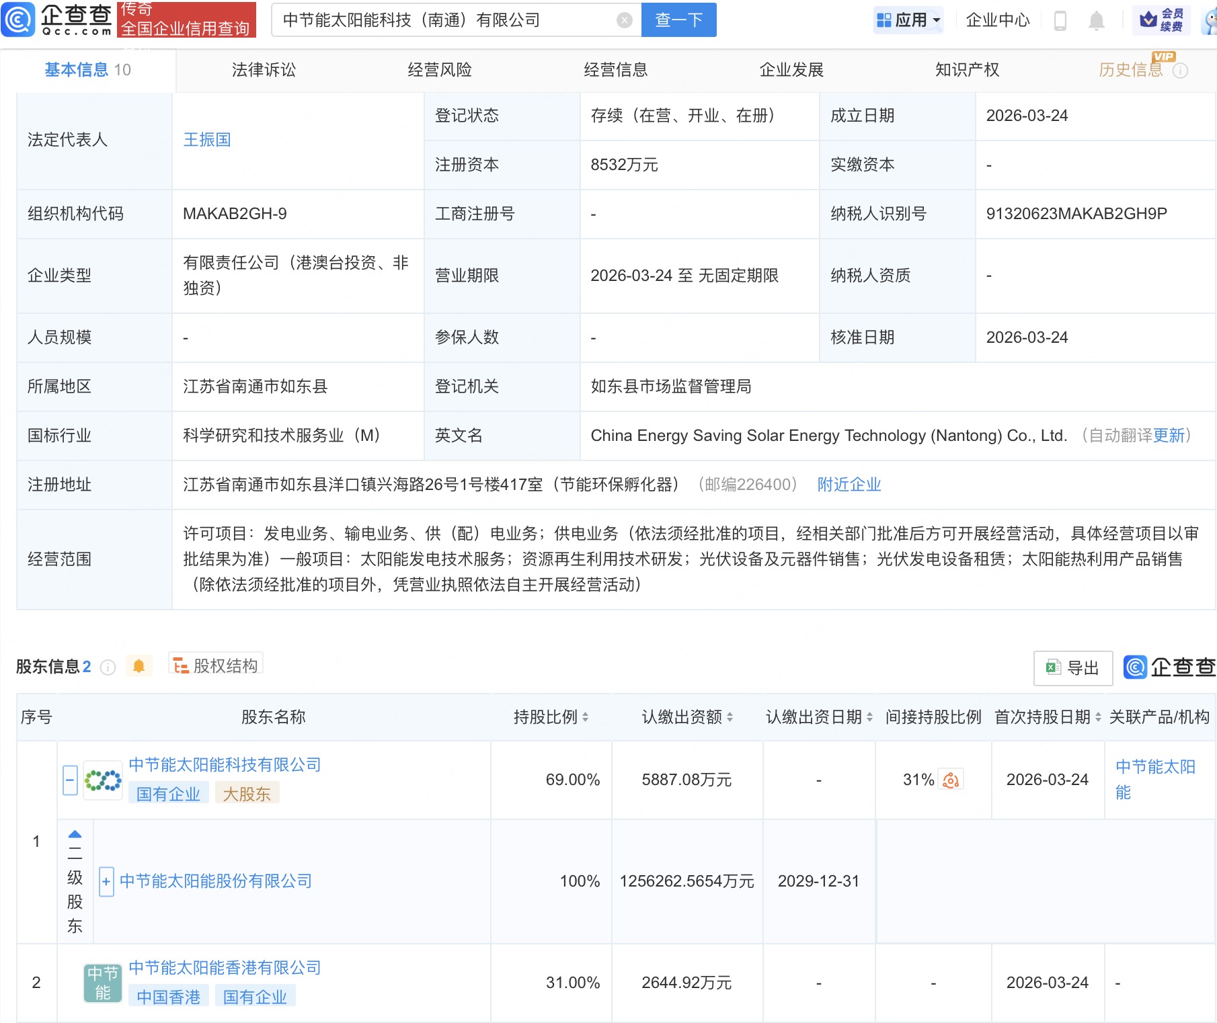Click the bell icon next to 股东信息
Image resolution: width=1217 pixels, height=1023 pixels.
click(140, 666)
